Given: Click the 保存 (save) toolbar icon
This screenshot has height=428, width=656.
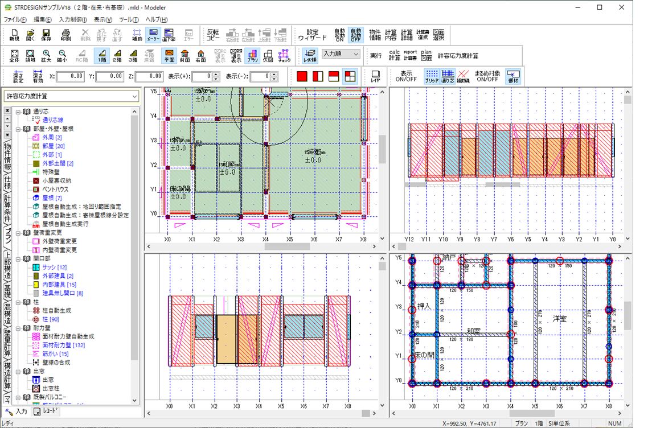Looking at the screenshot, I should (x=46, y=35).
